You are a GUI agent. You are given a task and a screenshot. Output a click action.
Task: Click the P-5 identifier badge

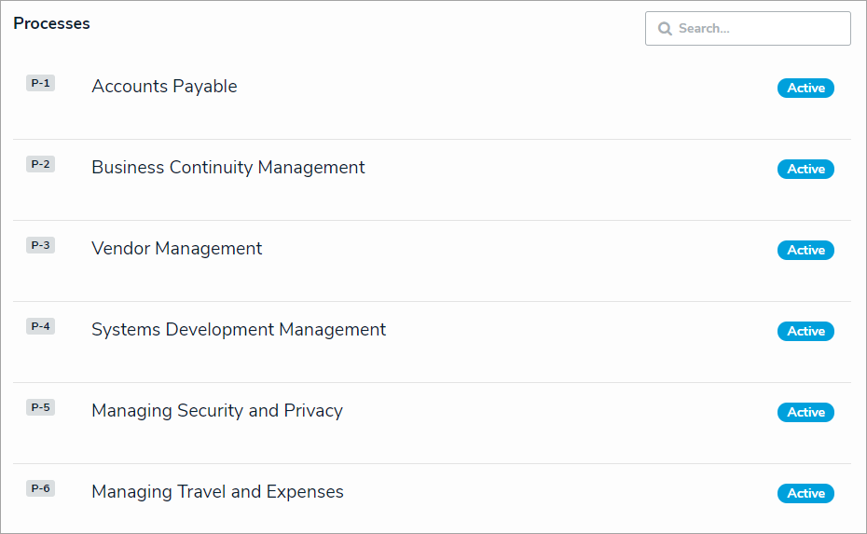coord(40,407)
